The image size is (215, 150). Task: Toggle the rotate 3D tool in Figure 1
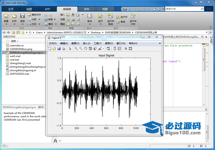(x=90, y=49)
